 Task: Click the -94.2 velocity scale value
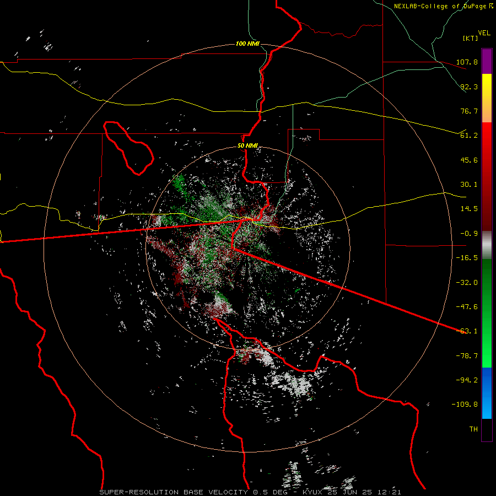coord(467,380)
